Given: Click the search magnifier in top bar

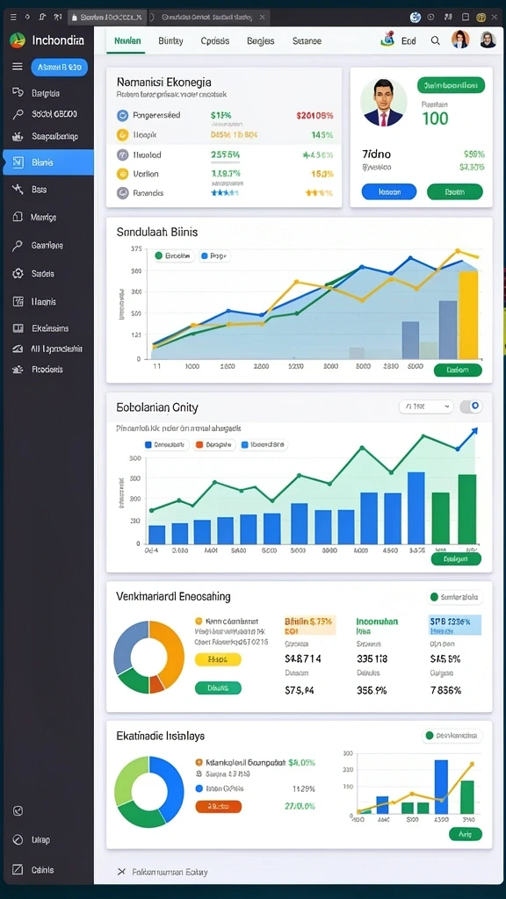Looking at the screenshot, I should (436, 40).
